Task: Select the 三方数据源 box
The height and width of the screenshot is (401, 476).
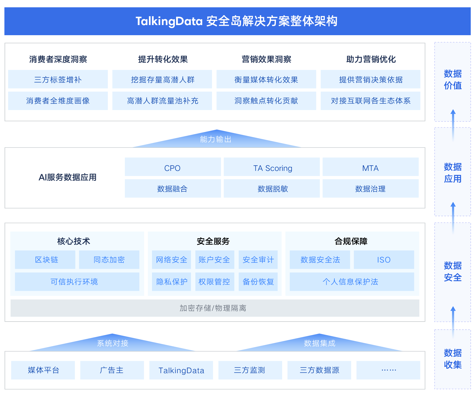Action: pyautogui.click(x=319, y=370)
